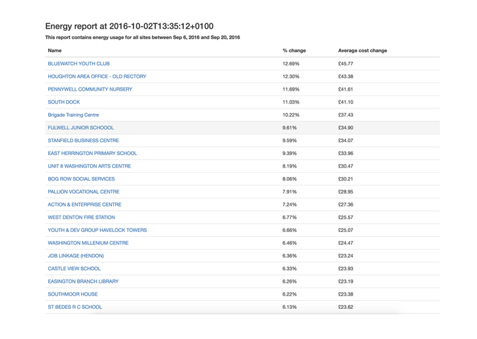Click the £43.38 cost cell
The height and width of the screenshot is (339, 477).
coord(345,76)
